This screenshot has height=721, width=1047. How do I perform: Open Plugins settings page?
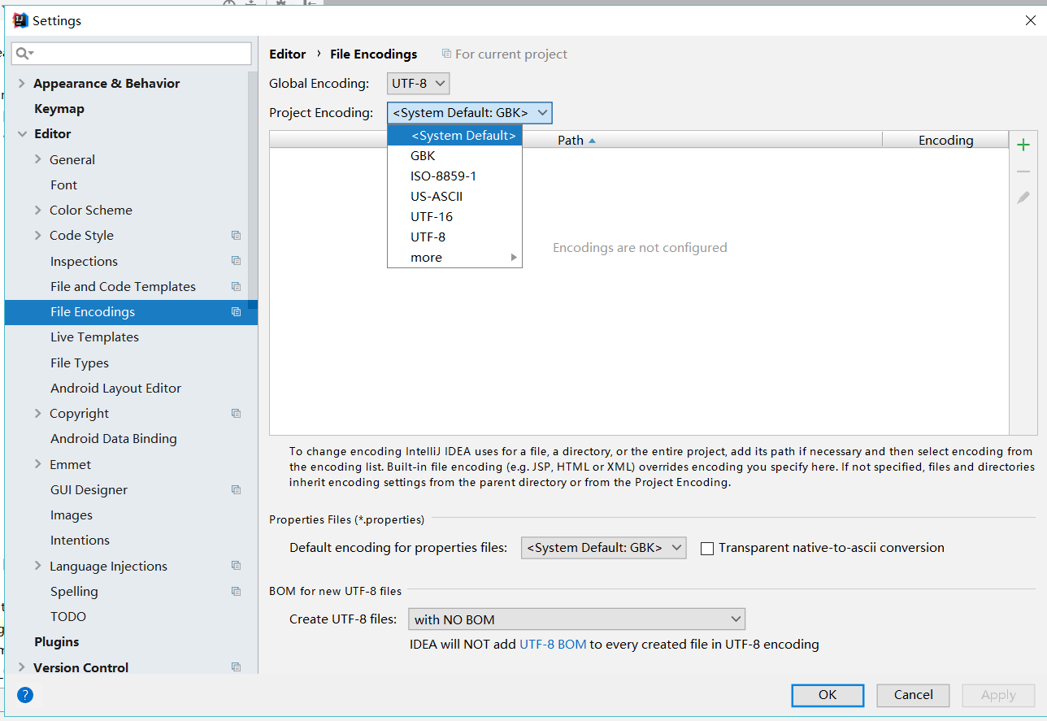(x=57, y=642)
